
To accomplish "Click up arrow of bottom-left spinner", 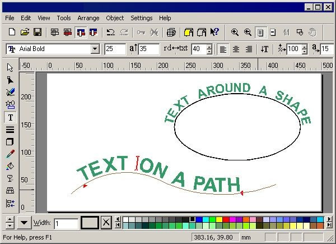I will tap(10, 219).
